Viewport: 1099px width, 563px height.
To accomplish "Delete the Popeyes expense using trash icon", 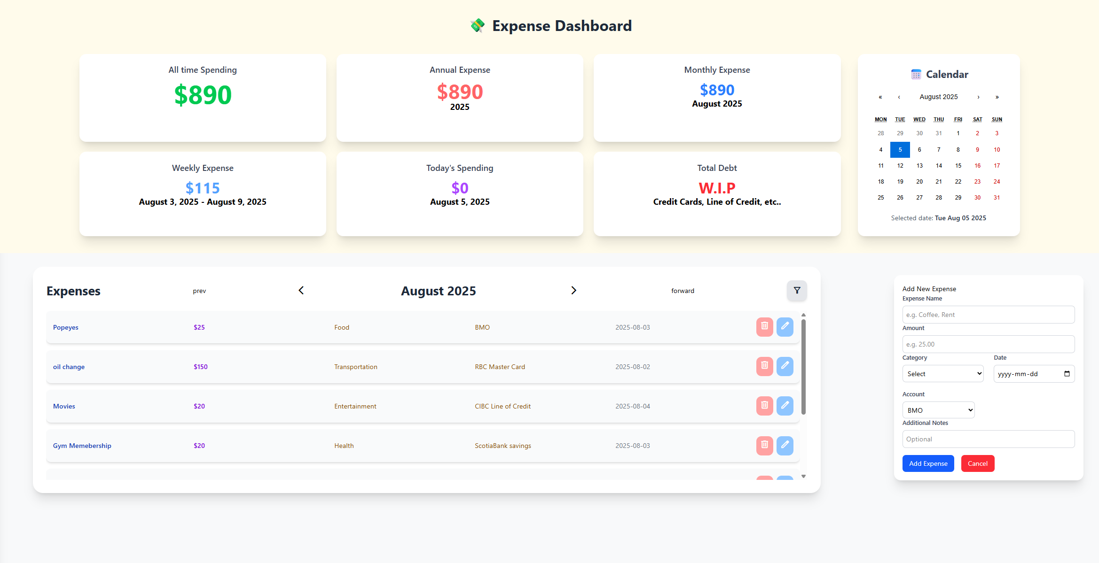I will pyautogui.click(x=765, y=327).
